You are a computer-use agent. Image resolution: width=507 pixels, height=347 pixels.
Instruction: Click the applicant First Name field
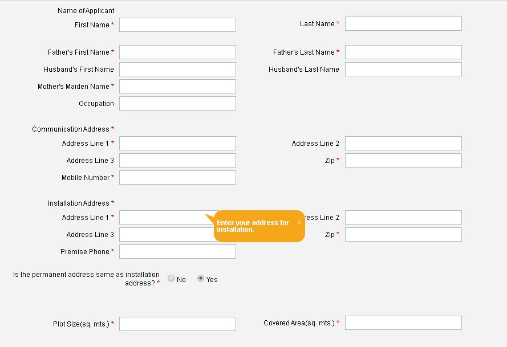177,25
